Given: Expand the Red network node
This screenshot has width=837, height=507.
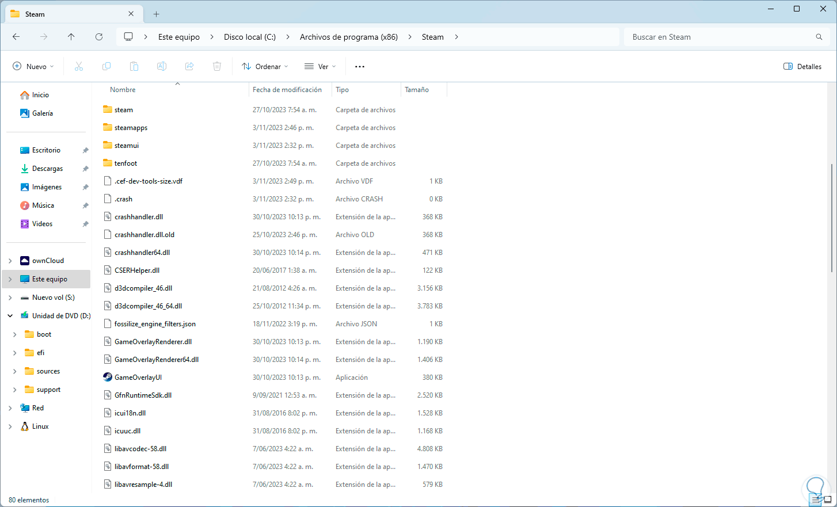Looking at the screenshot, I should [10, 408].
